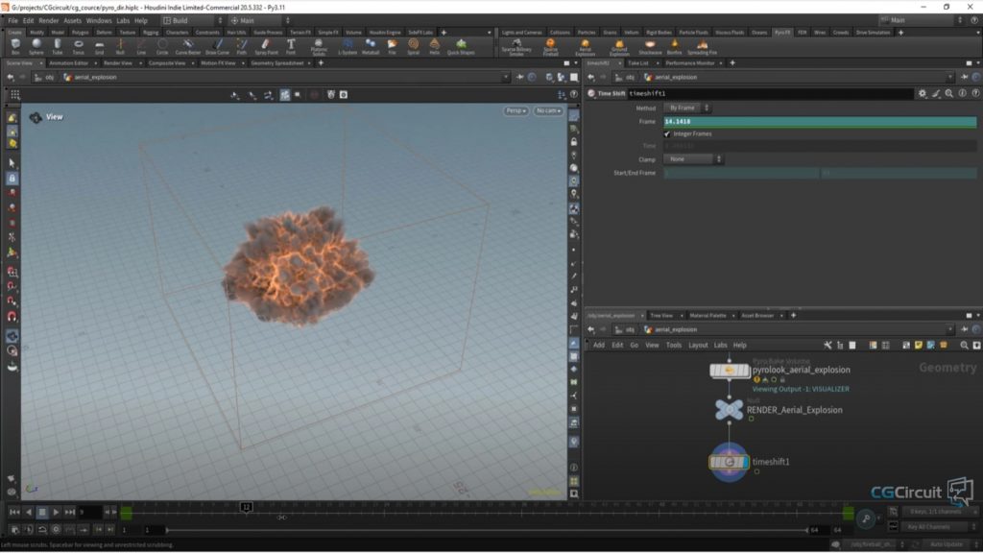Jump to the first frame in playbar
The height and width of the screenshot is (553, 983).
[14, 513]
